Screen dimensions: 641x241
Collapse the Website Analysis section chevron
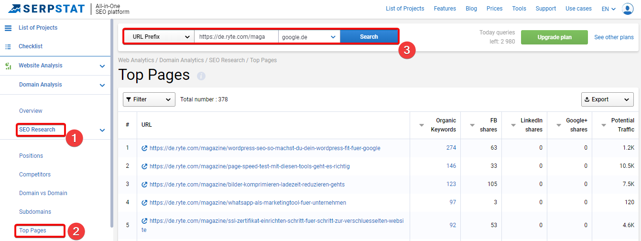click(102, 66)
